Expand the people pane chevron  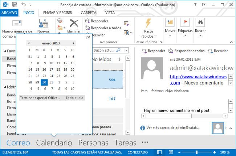pos(231,128)
